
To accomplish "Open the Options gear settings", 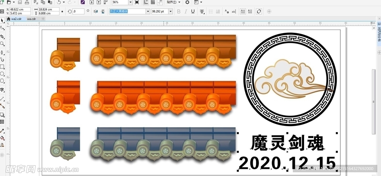I will point(187,2).
